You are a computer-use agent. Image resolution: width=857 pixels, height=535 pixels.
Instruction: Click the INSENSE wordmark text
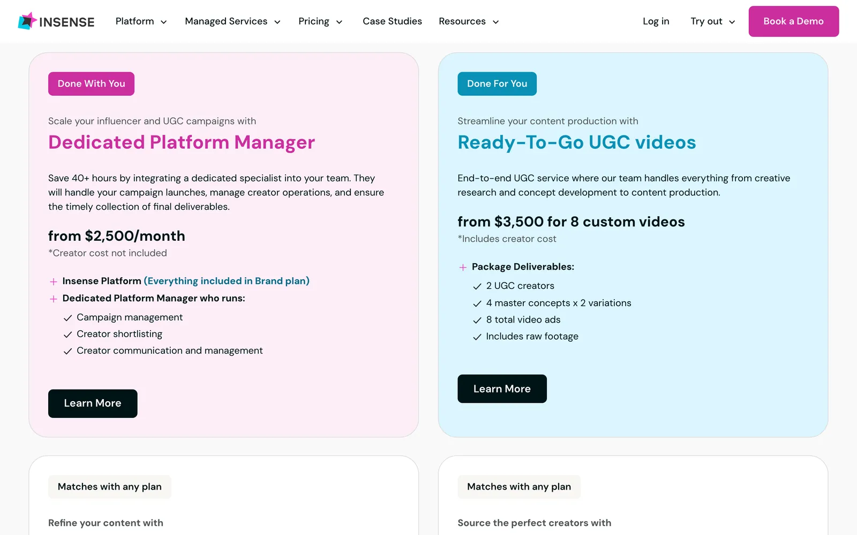[x=67, y=22]
